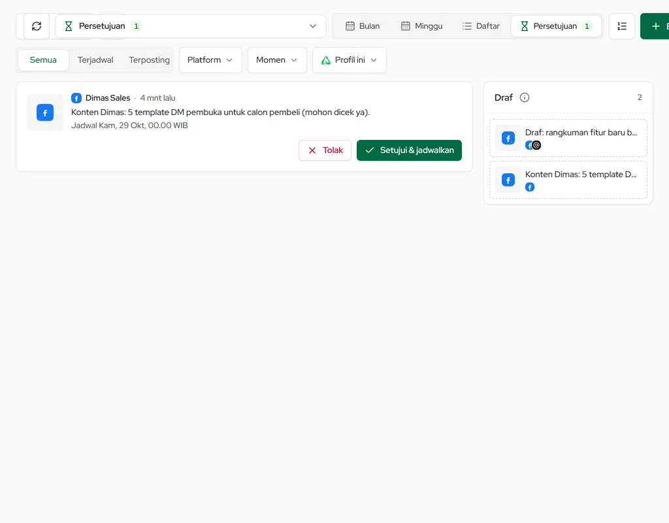The height and width of the screenshot is (523, 669).
Task: Open draft 'Draf: rangkuman fitur baru'
Action: tap(568, 138)
